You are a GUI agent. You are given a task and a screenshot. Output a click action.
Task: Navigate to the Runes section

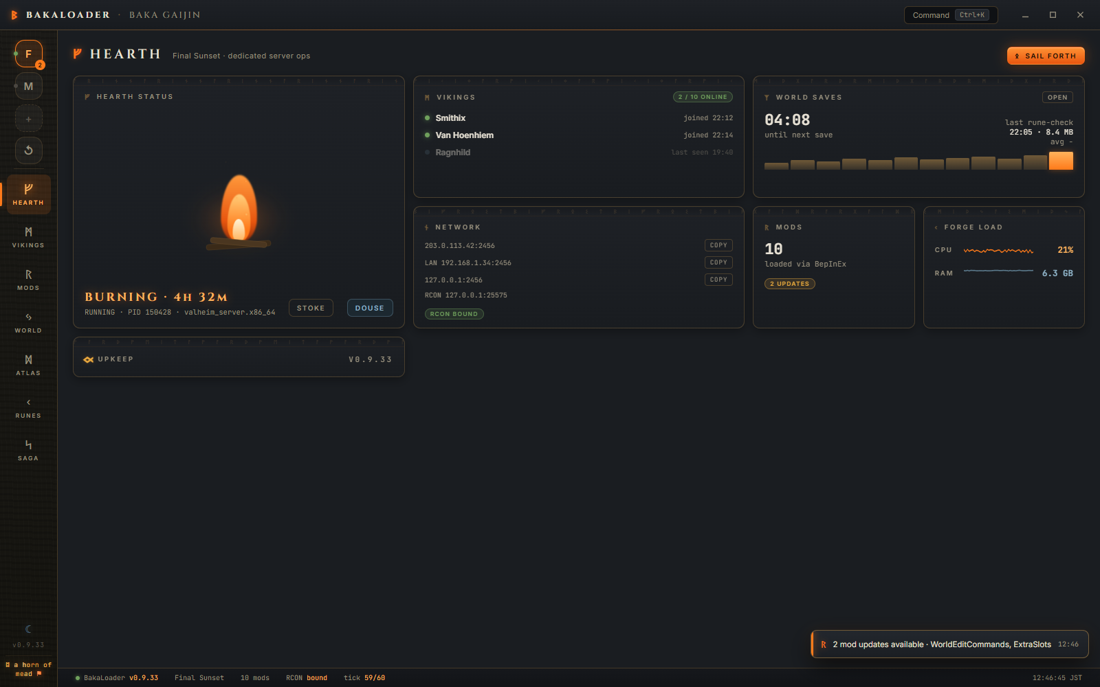(28, 407)
